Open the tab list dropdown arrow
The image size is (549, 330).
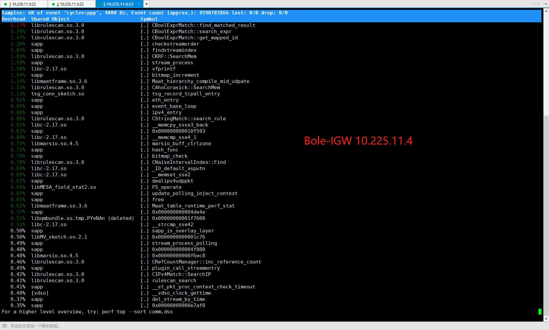coord(545,4)
